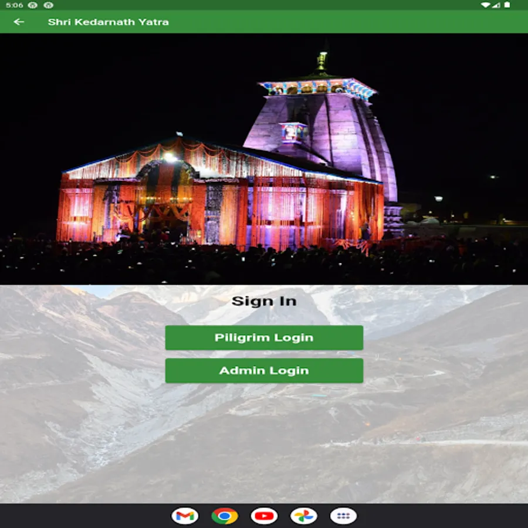The width and height of the screenshot is (528, 528).
Task: Open YouTube from the dock
Action: coord(264,516)
